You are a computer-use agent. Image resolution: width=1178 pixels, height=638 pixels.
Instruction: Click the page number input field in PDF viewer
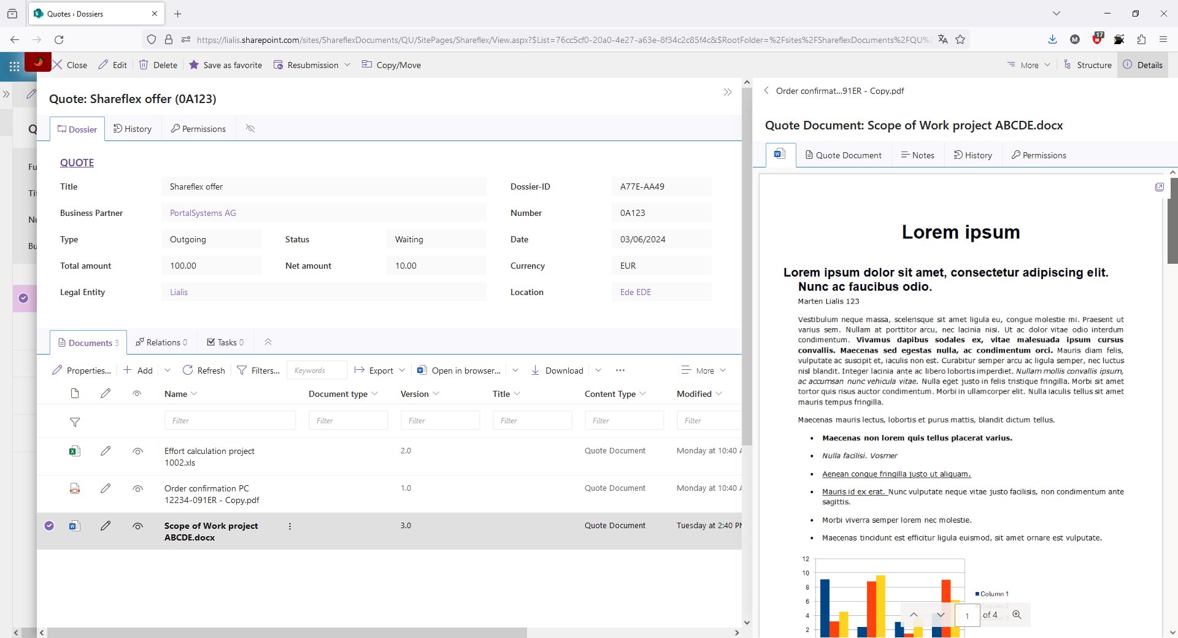coord(967,615)
